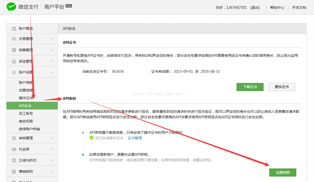The width and height of the screenshot is (314, 182).
Task: Open the 帮助中心 link
Action: (277, 7)
